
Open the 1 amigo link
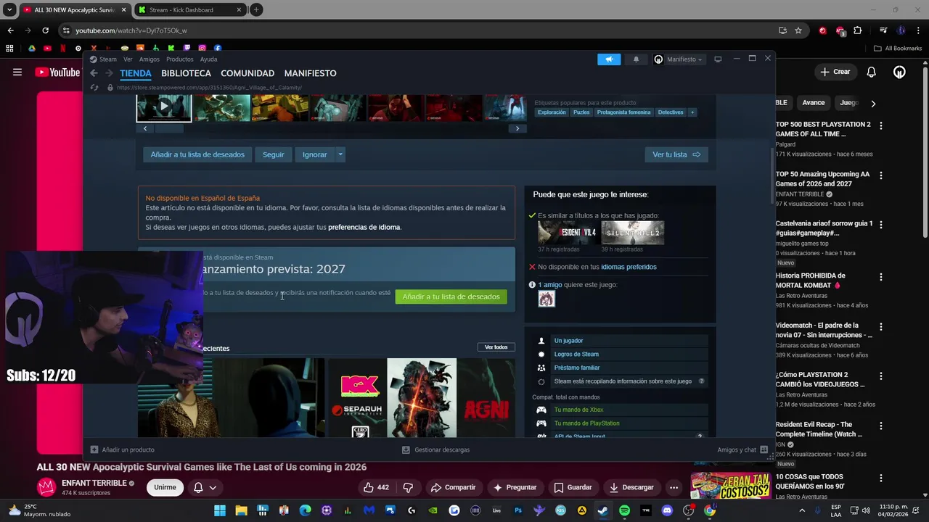pos(550,285)
